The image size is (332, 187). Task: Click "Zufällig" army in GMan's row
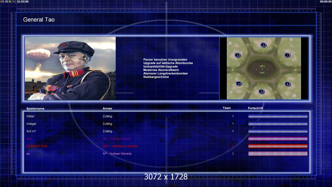click(107, 116)
